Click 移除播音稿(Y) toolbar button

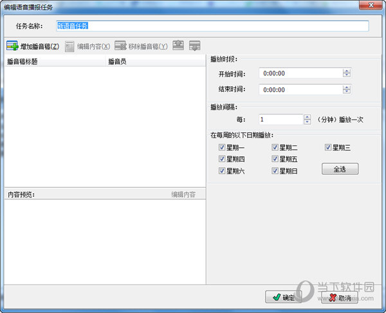coord(141,46)
